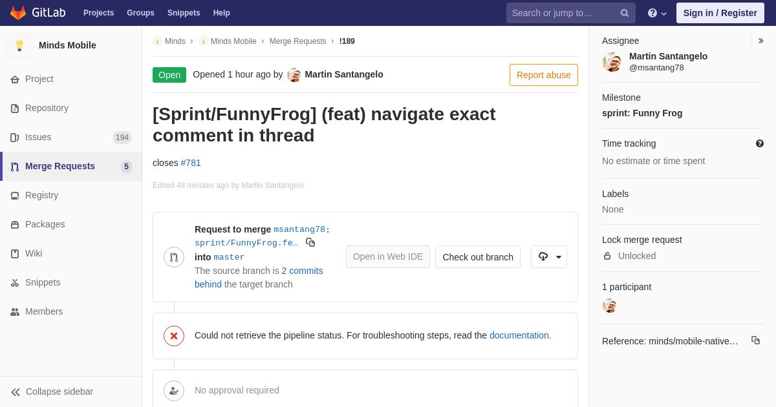Click the Merge Requests icon in the sidebar
The height and width of the screenshot is (407, 776).
click(15, 167)
